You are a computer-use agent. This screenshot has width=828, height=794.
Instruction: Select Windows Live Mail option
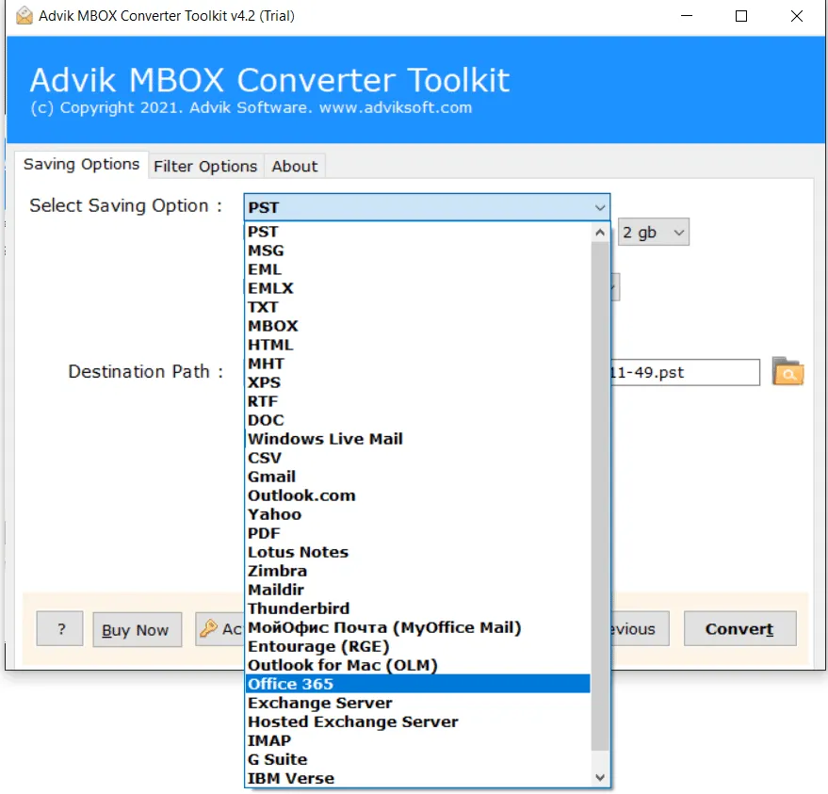[417, 439]
